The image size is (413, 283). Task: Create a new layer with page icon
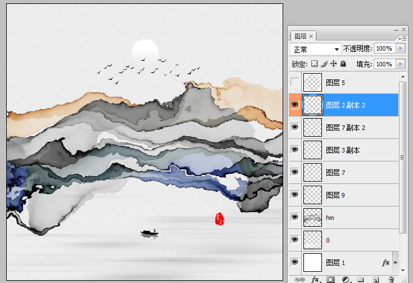click(x=376, y=279)
